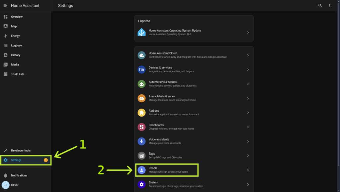Expand the Areas, labels & zones chevron
340x192 pixels.
pyautogui.click(x=248, y=98)
